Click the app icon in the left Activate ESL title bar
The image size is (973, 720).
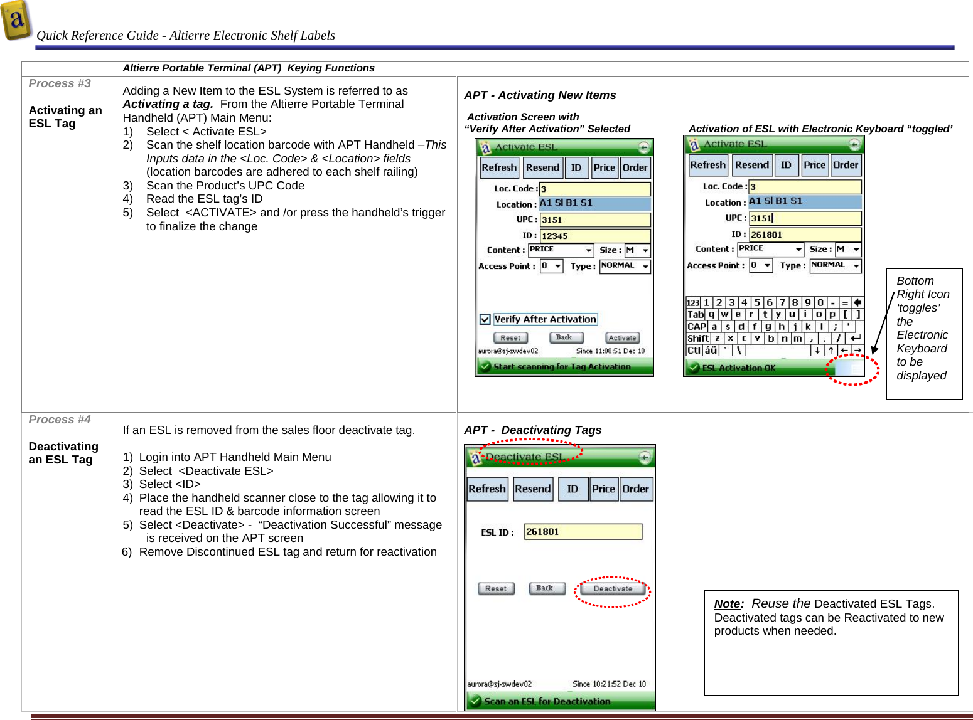point(485,147)
